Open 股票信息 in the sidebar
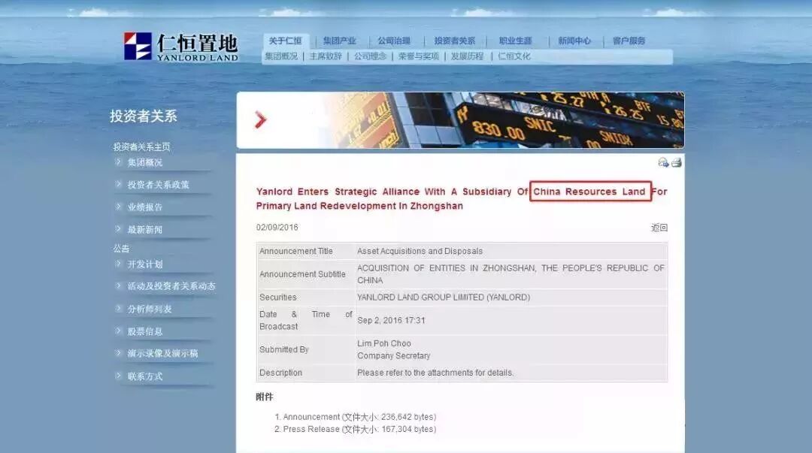 pyautogui.click(x=145, y=331)
